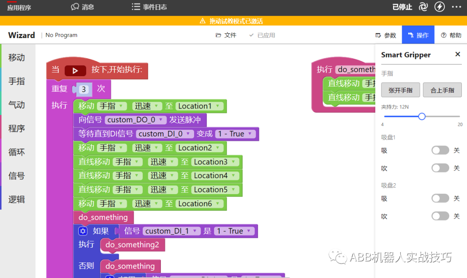This screenshot has height=278, width=467.
Task: Toggle 吸盘2 吸 switch
Action: point(440,198)
